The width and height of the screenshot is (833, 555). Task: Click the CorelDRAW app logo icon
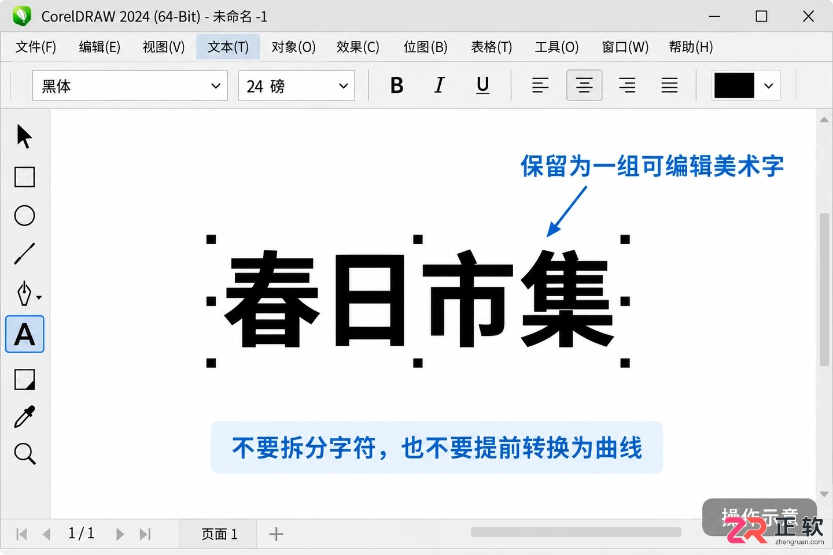22,16
